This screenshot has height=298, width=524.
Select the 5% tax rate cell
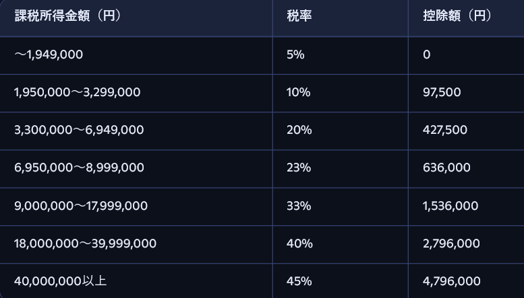(x=295, y=54)
